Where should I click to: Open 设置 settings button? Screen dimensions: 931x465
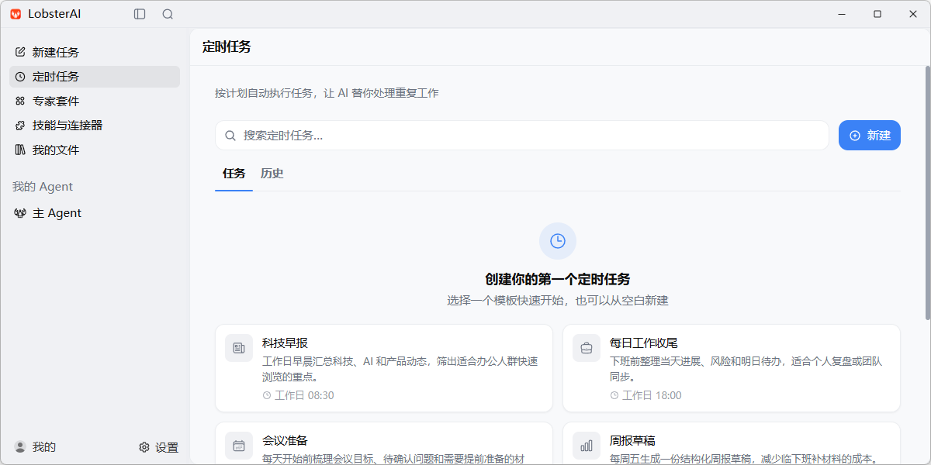[x=158, y=447]
